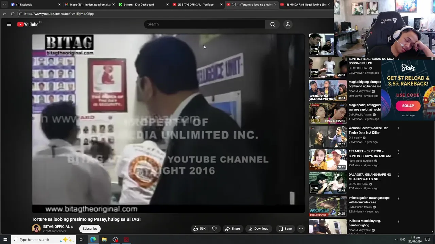Open BUNTIS PINAGHUBAD video thumbnail
Viewport: 435px width, 244px height.
pos(328,67)
